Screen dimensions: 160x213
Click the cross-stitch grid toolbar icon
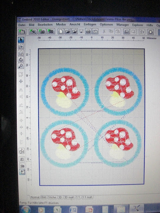[51, 32]
